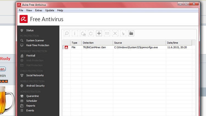
Task: Click the magnifier rescan icon
Action: tap(66, 33)
